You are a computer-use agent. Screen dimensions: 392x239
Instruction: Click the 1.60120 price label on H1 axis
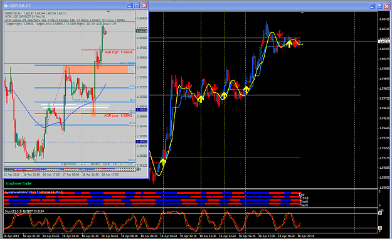click(x=142, y=38)
